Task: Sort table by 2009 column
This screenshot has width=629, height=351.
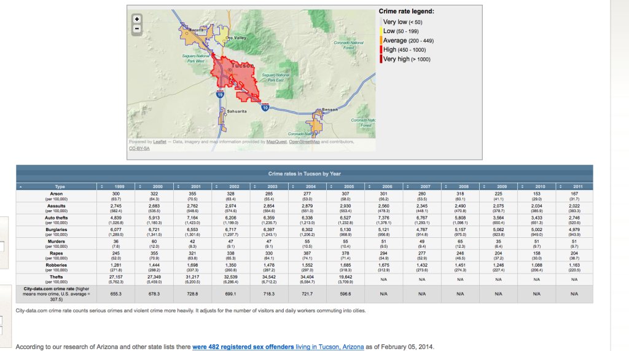Action: pyautogui.click(x=498, y=187)
